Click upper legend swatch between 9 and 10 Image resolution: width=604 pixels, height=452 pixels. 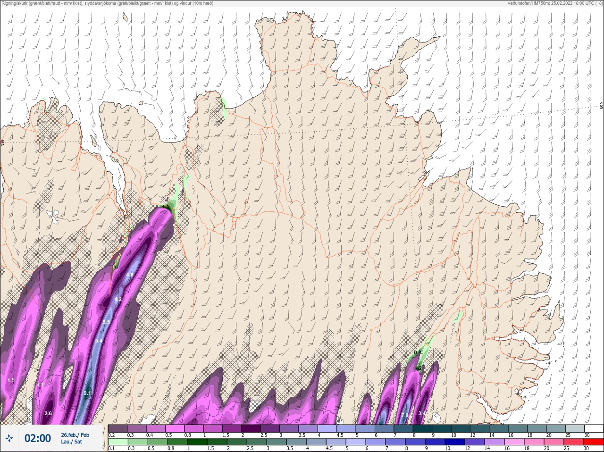pyautogui.click(x=442, y=428)
